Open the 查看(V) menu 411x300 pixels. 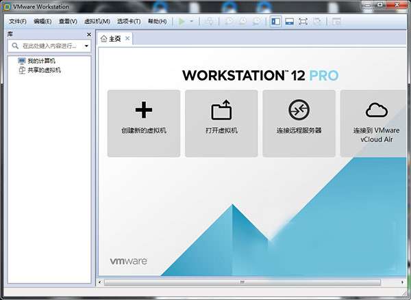(68, 21)
